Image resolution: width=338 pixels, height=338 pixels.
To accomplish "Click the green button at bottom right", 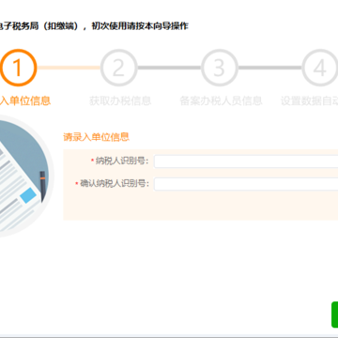I will (334, 315).
